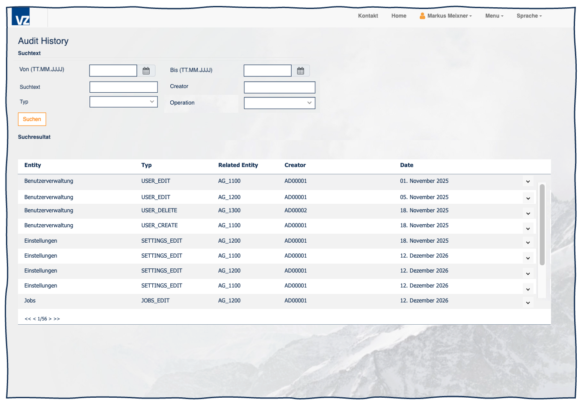
Task: Expand the Einstellungen row dated 18. November 2025
Action: (528, 243)
